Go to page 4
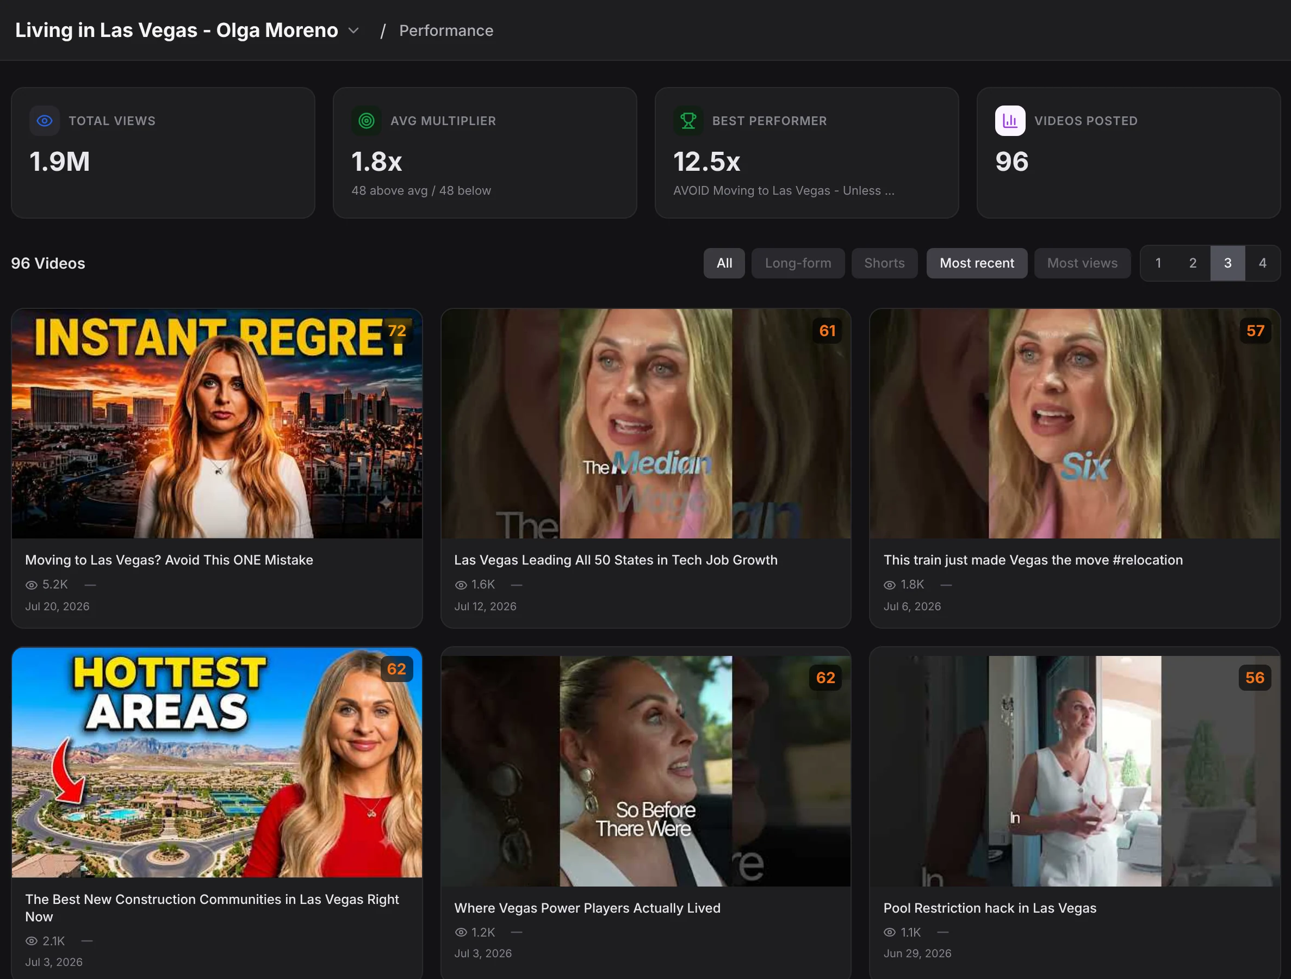 [x=1262, y=263]
